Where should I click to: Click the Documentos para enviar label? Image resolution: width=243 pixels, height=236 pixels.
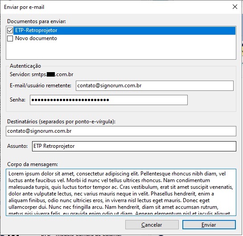pos(37,21)
